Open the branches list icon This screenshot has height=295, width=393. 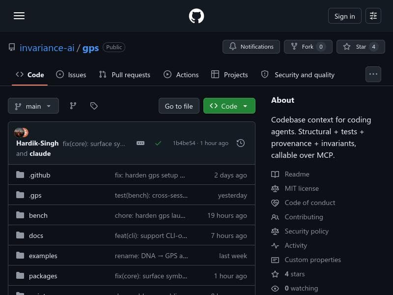click(x=73, y=106)
